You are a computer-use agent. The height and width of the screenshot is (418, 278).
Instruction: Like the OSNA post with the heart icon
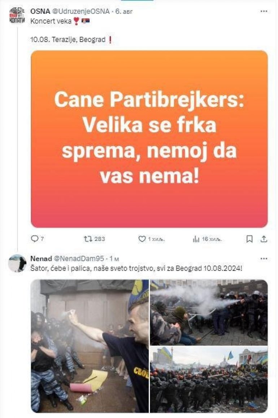pos(142,239)
